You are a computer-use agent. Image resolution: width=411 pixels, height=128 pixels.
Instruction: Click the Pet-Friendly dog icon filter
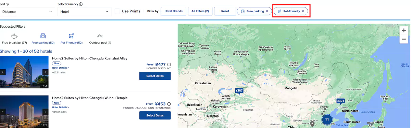click(71, 36)
